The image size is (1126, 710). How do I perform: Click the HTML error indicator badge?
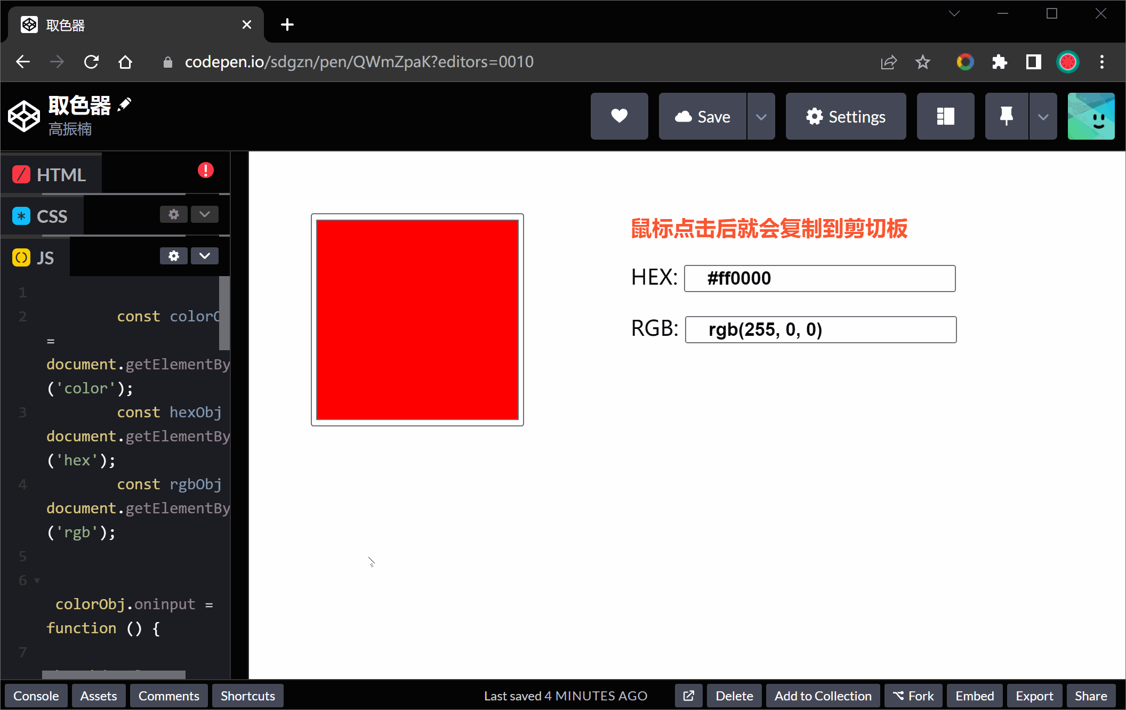[206, 171]
